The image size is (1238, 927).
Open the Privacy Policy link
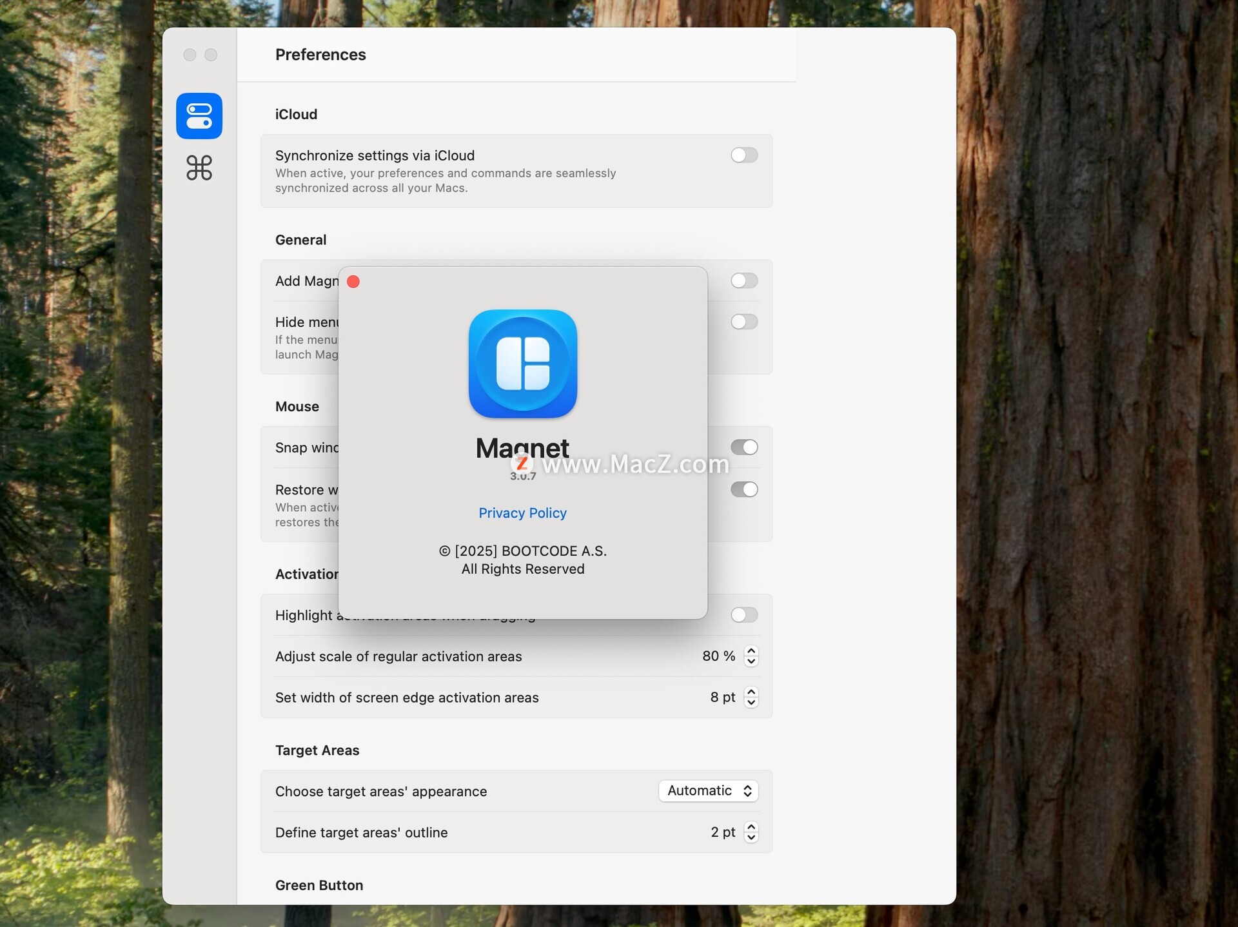point(522,513)
